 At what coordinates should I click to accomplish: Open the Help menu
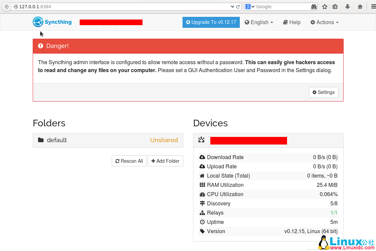coord(292,22)
